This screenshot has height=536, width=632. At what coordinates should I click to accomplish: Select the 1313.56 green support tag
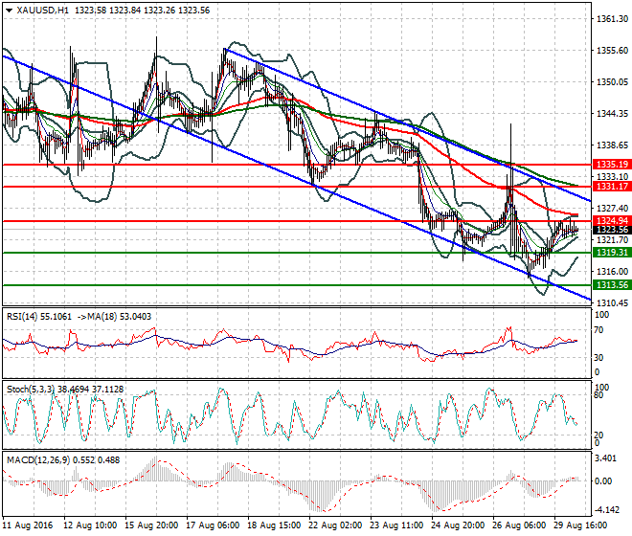[x=612, y=285]
